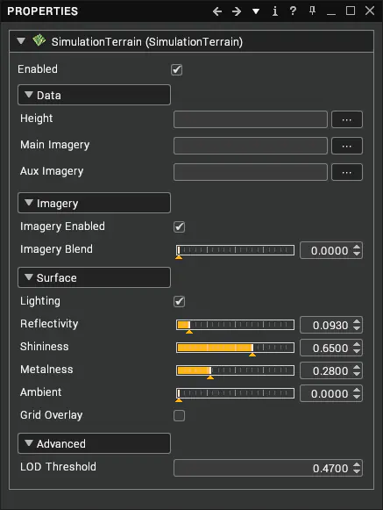Collapse the Surface section
The width and height of the screenshot is (383, 510).
94,277
